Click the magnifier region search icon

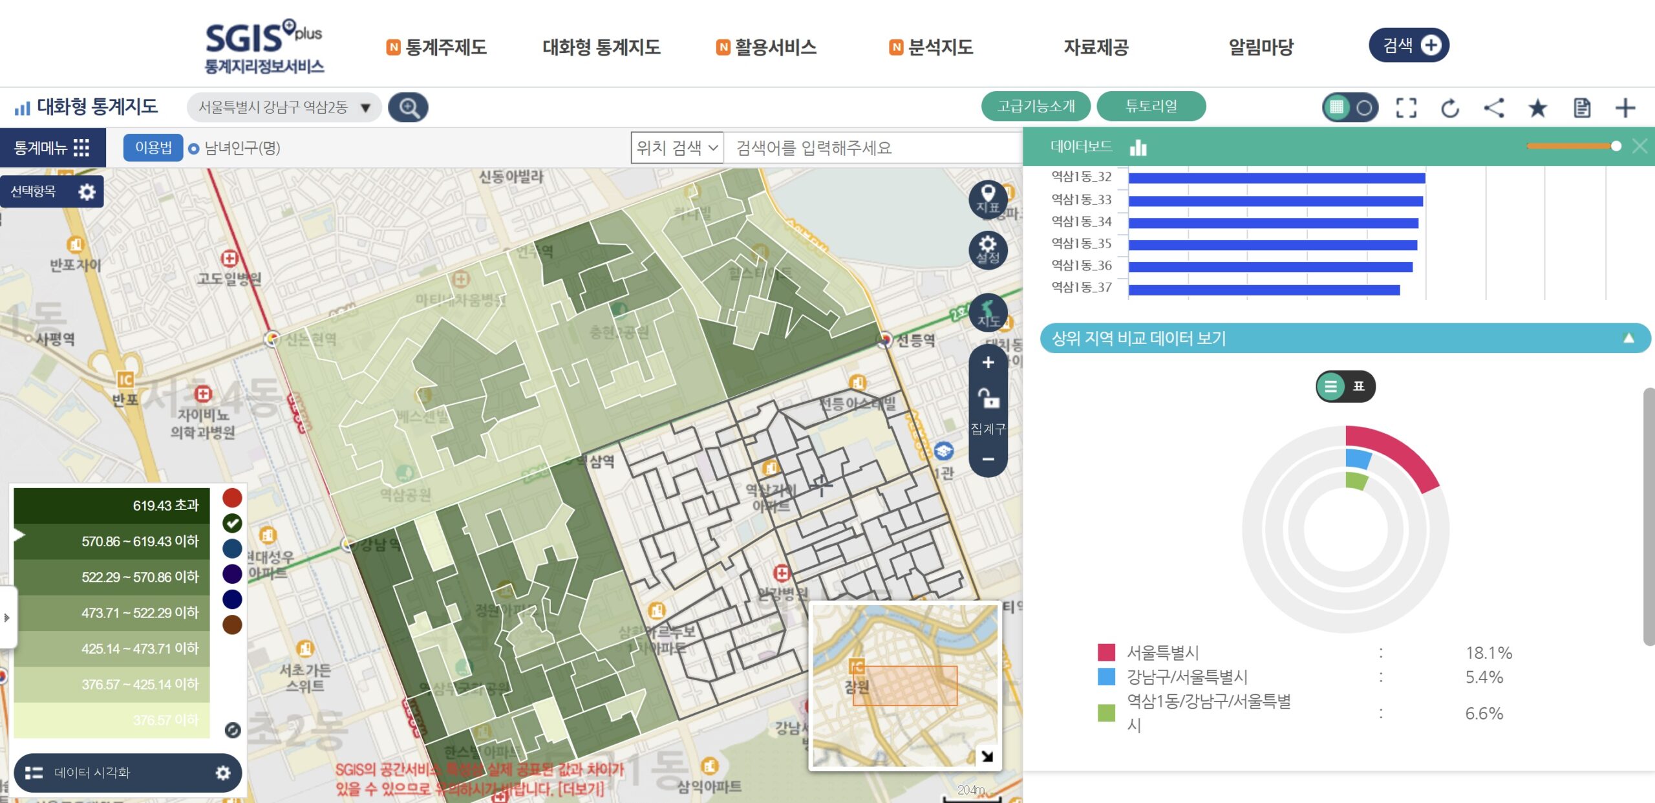408,107
